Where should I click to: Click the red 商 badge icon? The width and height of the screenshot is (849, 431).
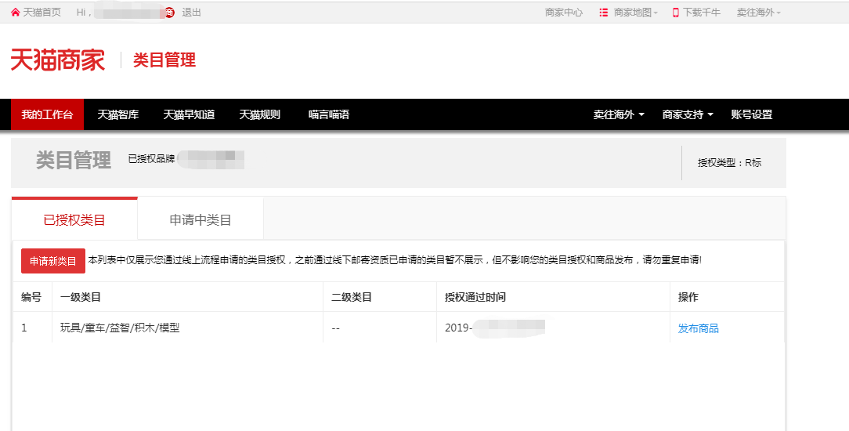pyautogui.click(x=169, y=13)
